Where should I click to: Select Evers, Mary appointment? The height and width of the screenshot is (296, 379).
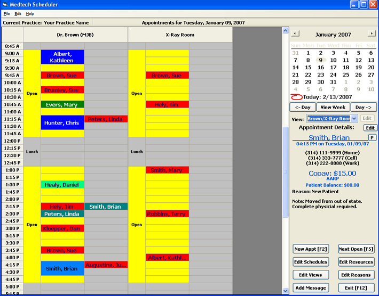62,104
